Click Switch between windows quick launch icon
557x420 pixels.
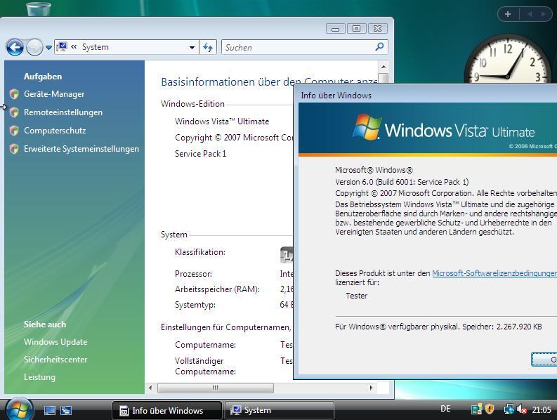point(66,411)
